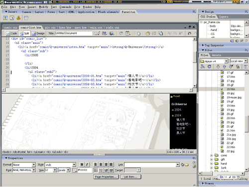
Task: Switch to Design view
Action: click(x=38, y=33)
